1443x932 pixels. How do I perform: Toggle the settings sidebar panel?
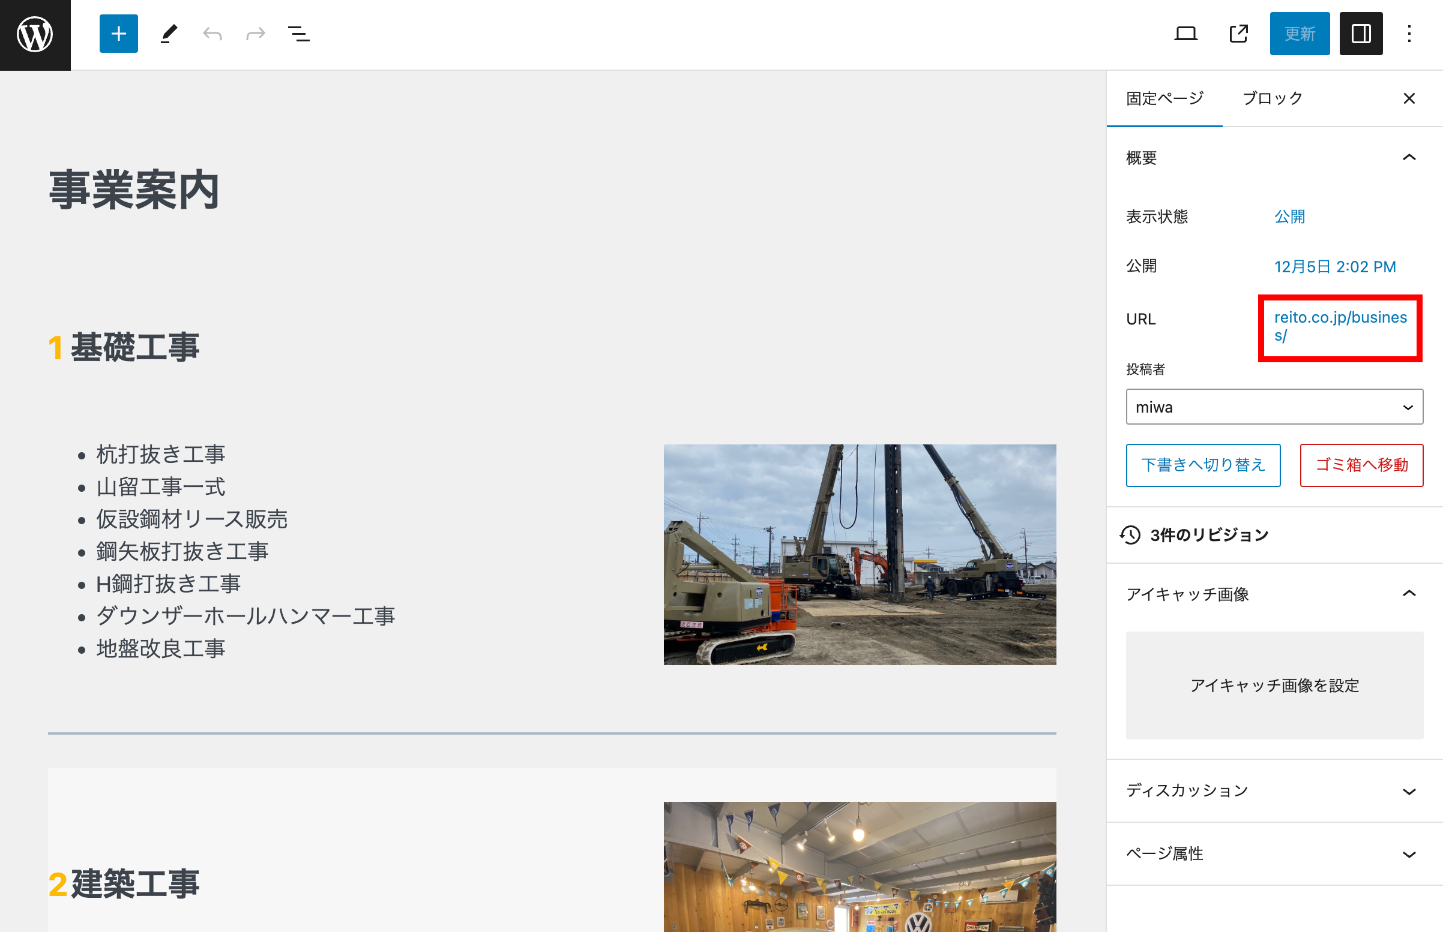coord(1360,34)
